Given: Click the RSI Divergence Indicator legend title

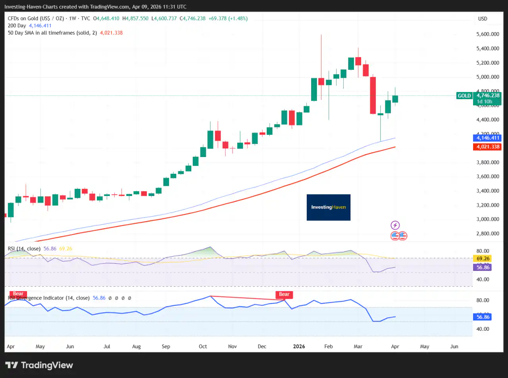Looking at the screenshot, I should [x=48, y=298].
